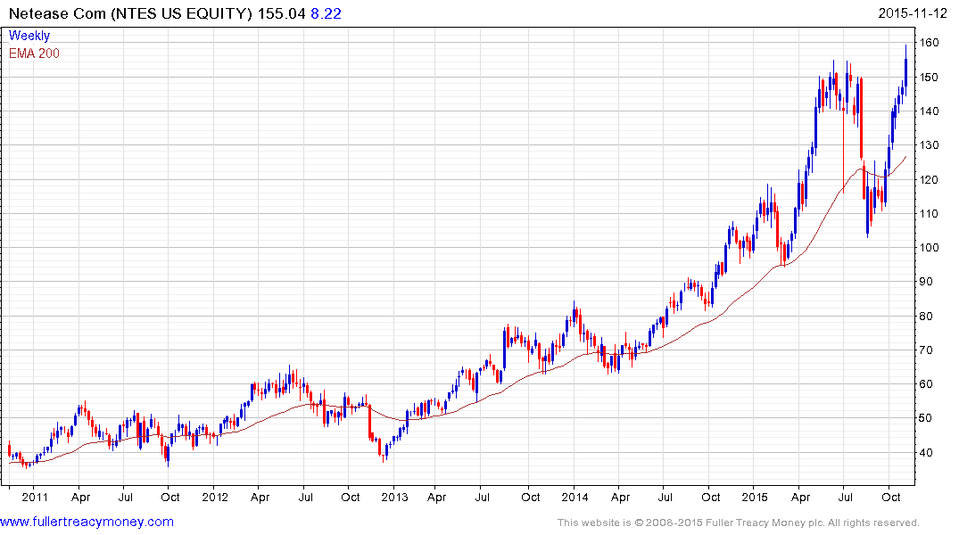Viewport: 959px width, 535px height.
Task: Select the last price value 155.04
Action: [x=281, y=13]
